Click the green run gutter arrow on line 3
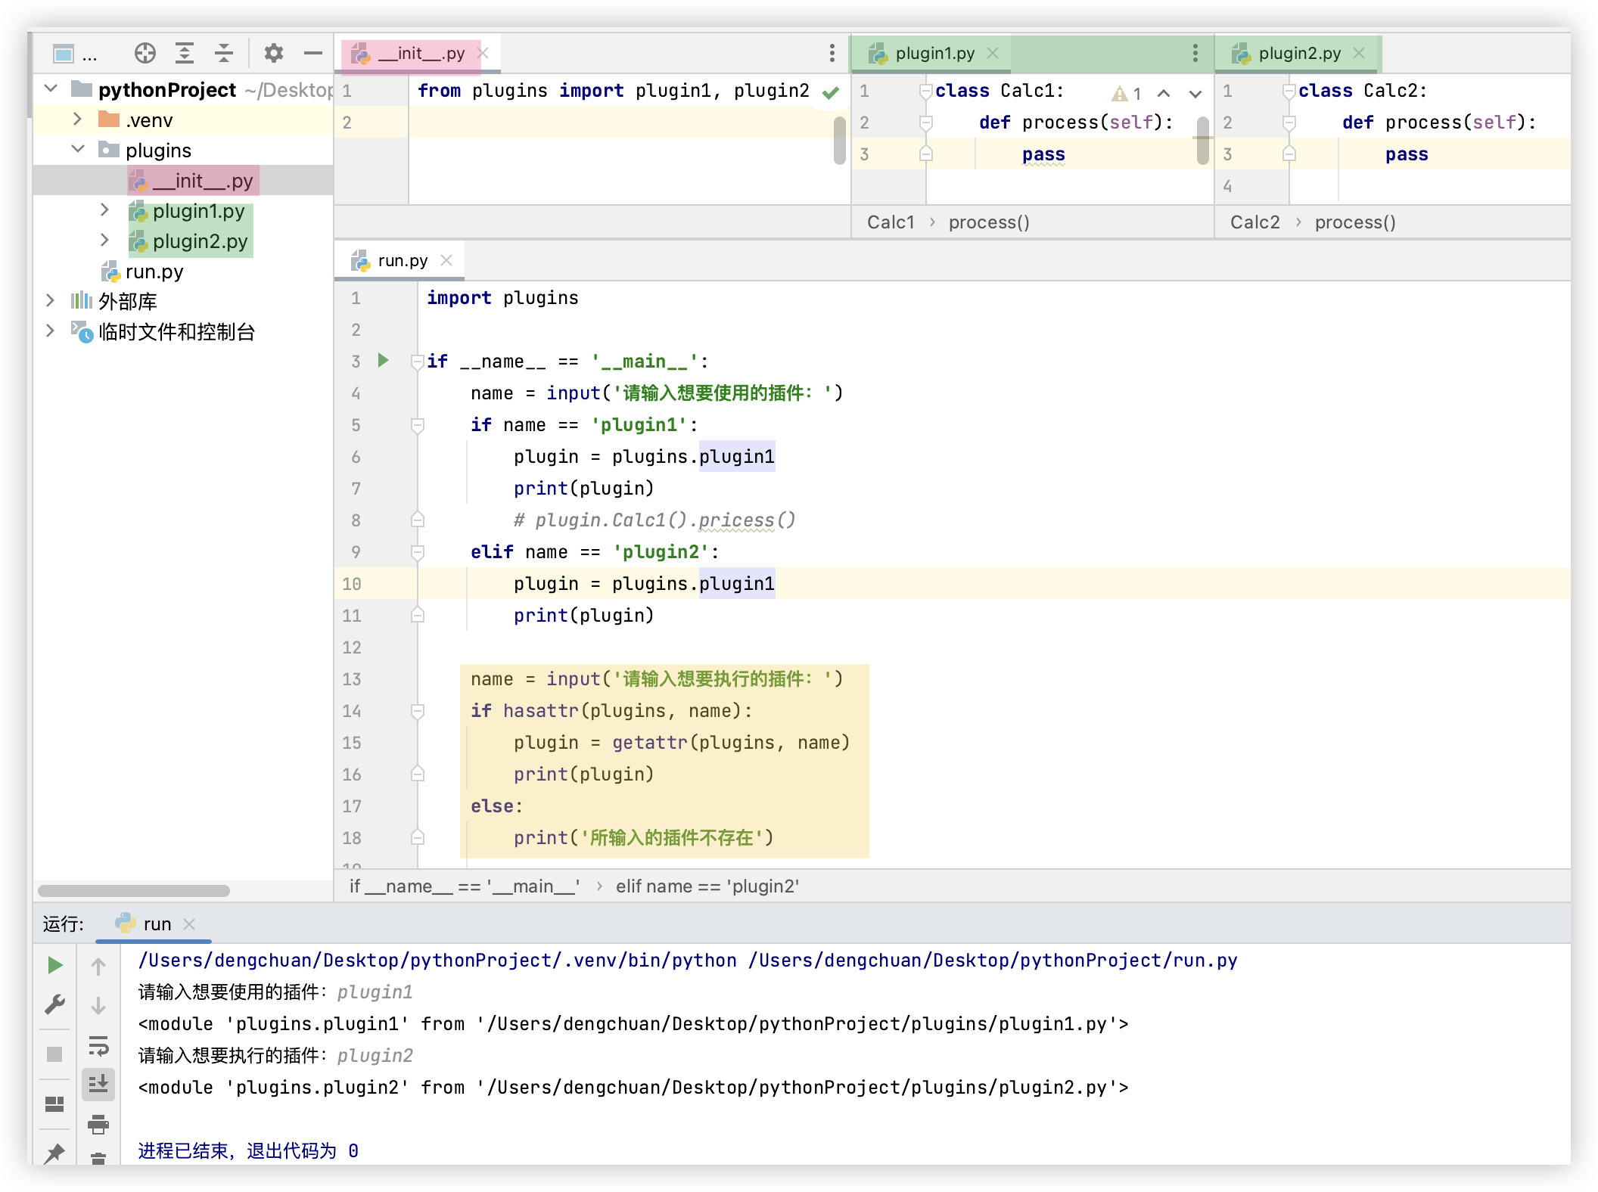The height and width of the screenshot is (1192, 1598). pyautogui.click(x=384, y=361)
